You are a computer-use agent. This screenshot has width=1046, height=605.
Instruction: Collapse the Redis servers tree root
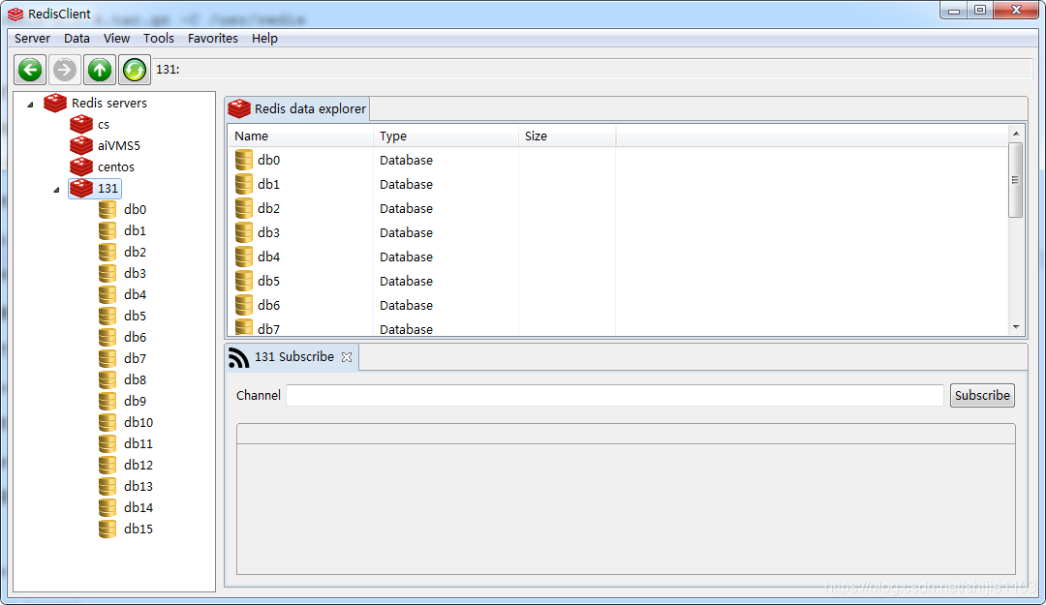pyautogui.click(x=30, y=104)
